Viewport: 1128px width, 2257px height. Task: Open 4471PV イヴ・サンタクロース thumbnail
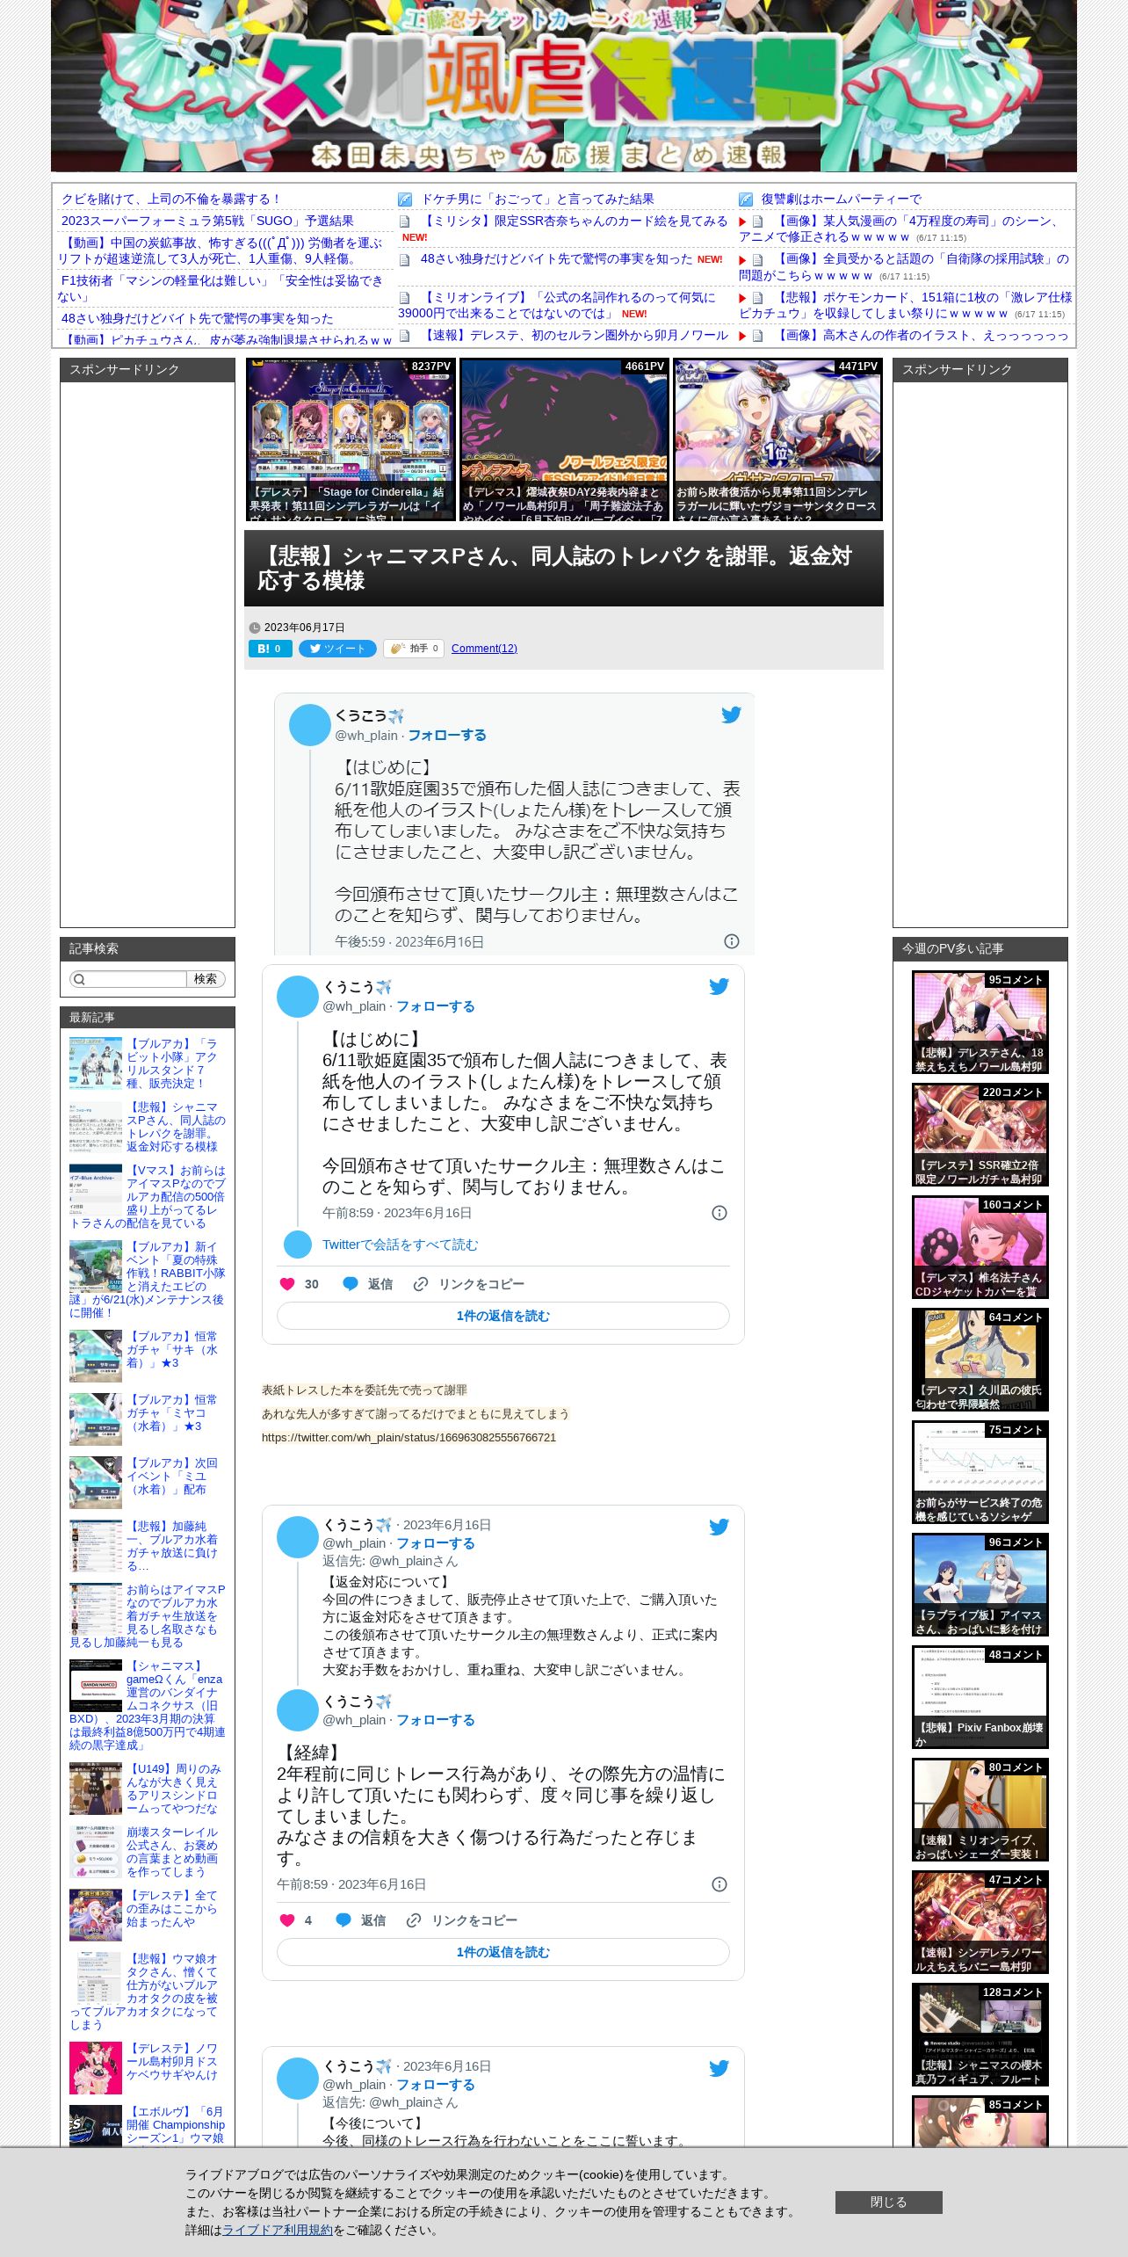pos(777,439)
